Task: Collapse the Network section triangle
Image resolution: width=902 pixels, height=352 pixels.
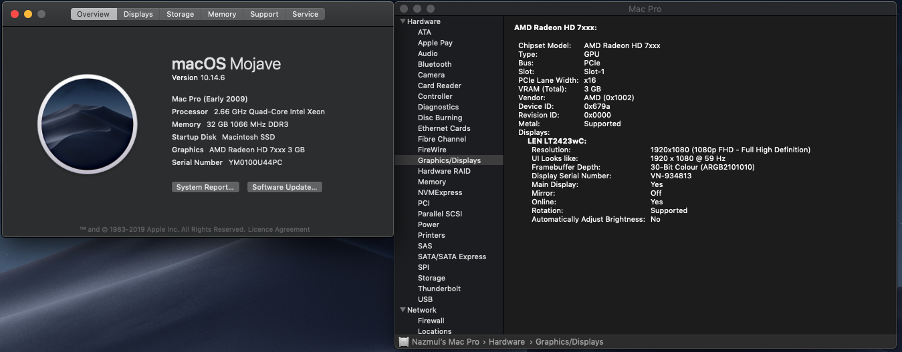Action: [x=402, y=310]
